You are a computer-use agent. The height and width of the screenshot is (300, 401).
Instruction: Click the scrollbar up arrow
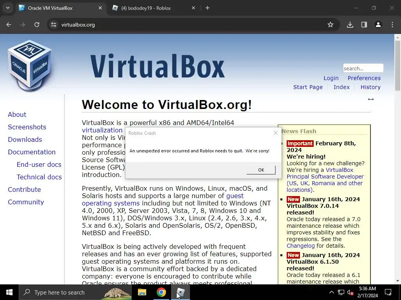pos(397,37)
